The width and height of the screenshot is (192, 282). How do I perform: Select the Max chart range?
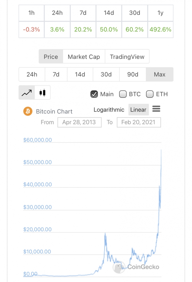coord(160,75)
